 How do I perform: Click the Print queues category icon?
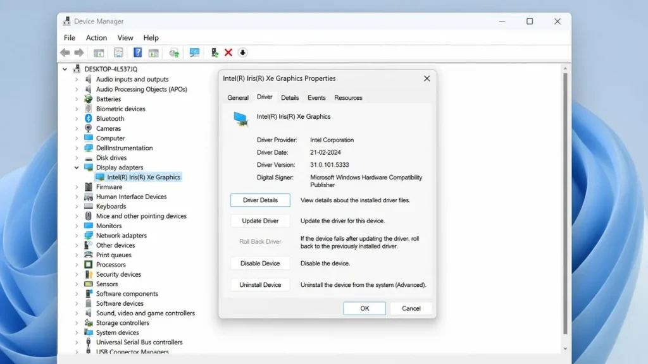(89, 255)
